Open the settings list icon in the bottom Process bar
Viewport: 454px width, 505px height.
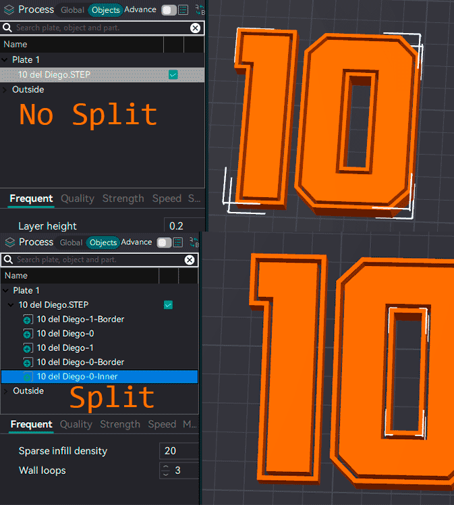pyautogui.click(x=178, y=242)
